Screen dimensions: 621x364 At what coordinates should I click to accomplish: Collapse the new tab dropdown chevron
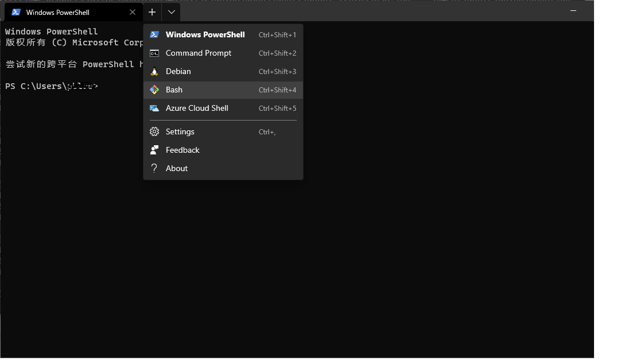pos(171,12)
